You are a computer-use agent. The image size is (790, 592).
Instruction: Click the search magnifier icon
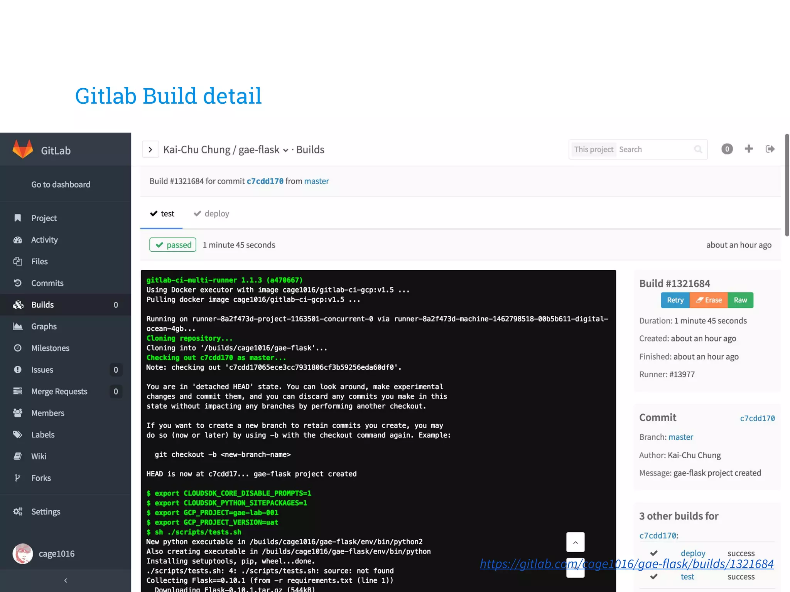point(698,149)
